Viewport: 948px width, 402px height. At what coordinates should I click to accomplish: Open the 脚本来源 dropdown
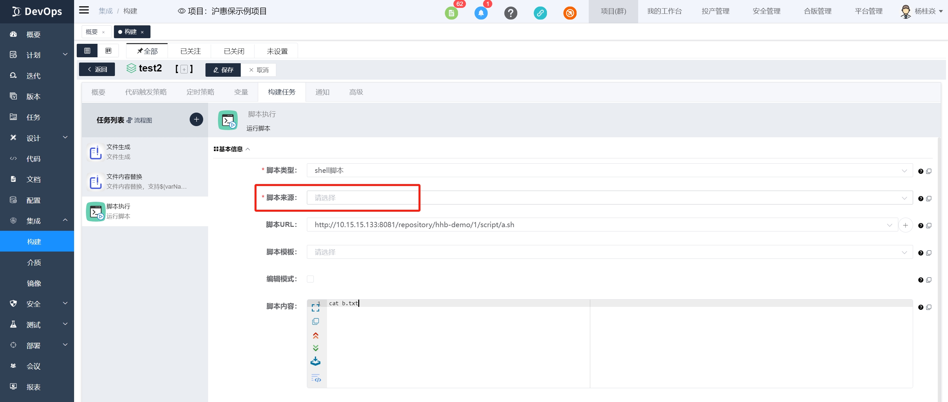tap(609, 198)
